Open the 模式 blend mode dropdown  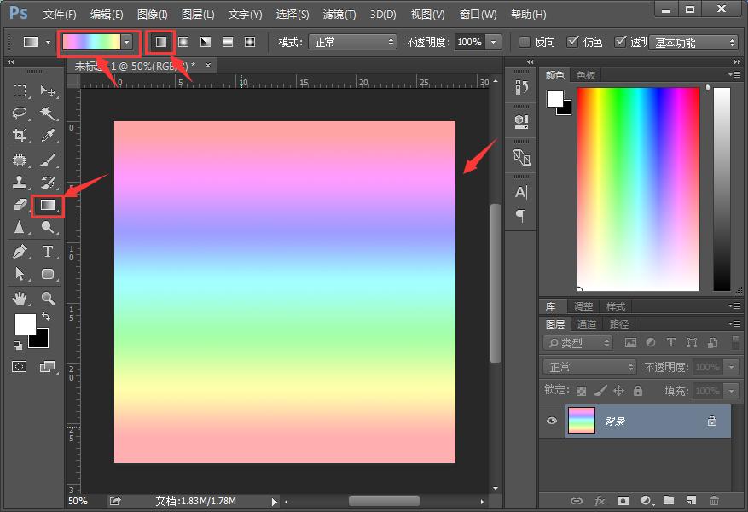[352, 42]
